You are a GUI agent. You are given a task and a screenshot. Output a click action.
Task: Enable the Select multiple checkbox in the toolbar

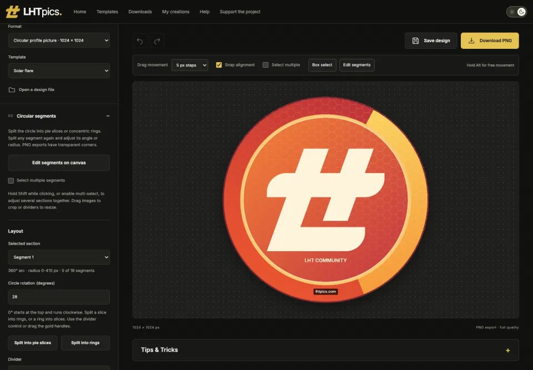(x=265, y=65)
